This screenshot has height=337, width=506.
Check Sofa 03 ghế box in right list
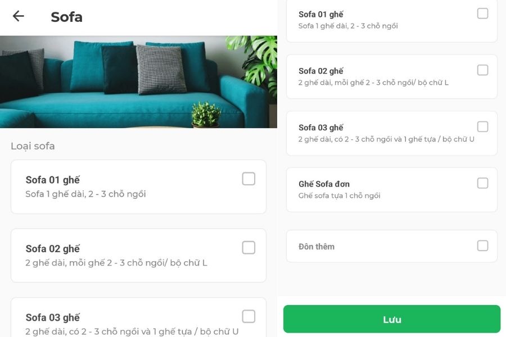(x=482, y=127)
